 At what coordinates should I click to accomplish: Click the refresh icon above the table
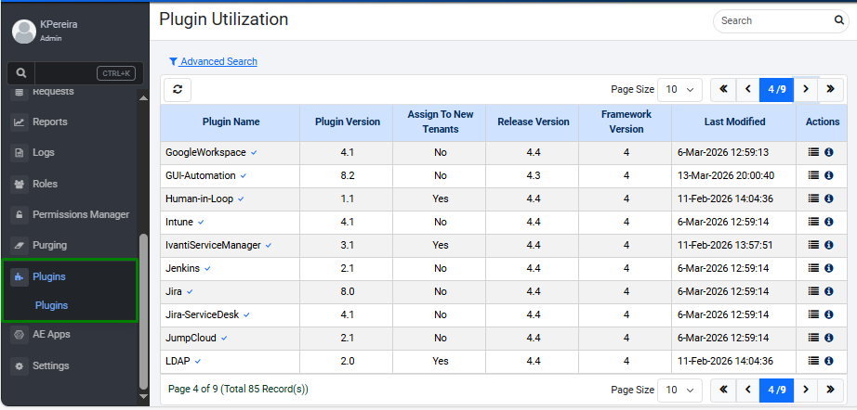178,89
